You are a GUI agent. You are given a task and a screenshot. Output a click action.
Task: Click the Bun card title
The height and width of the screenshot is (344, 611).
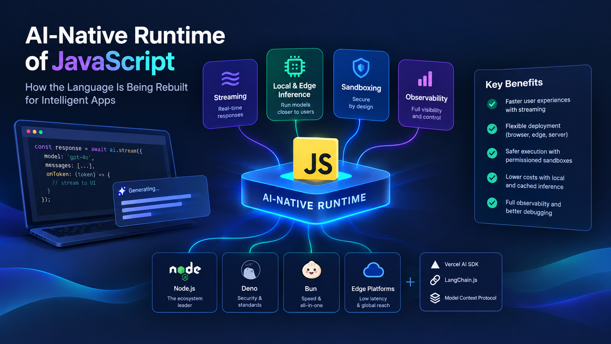311,289
